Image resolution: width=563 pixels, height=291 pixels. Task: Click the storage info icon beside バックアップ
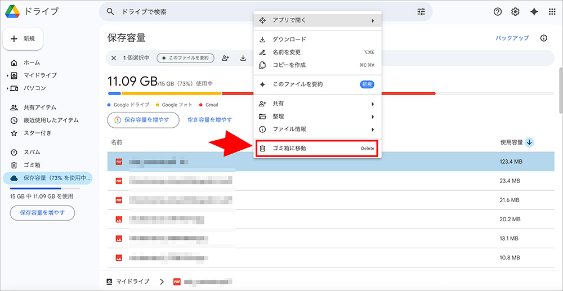(544, 38)
